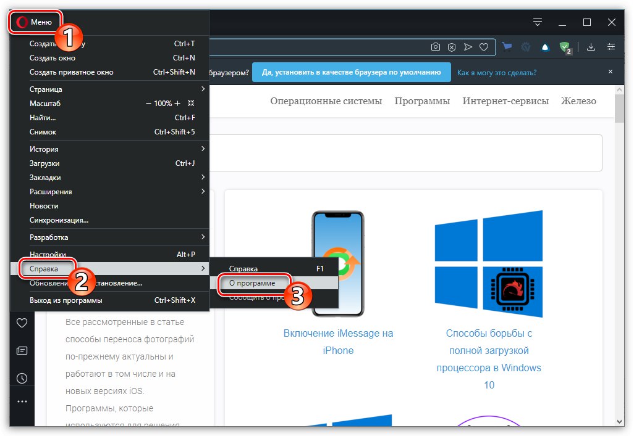Expand the История submenu
This screenshot has height=436, width=634.
click(x=109, y=149)
